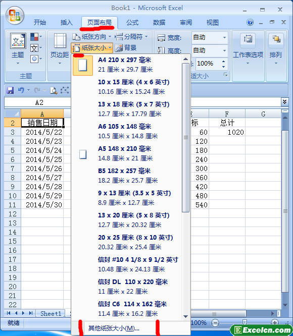Open the Margins (页边距) menu
The width and height of the screenshot is (293, 336).
(x=60, y=48)
